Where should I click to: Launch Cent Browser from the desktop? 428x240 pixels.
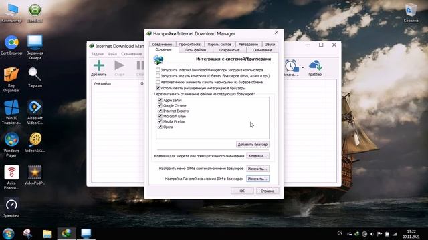11,45
